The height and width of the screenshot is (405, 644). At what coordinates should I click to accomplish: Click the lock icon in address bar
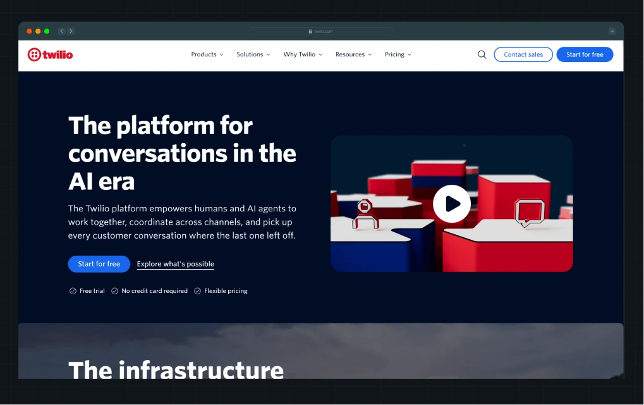[x=310, y=31]
